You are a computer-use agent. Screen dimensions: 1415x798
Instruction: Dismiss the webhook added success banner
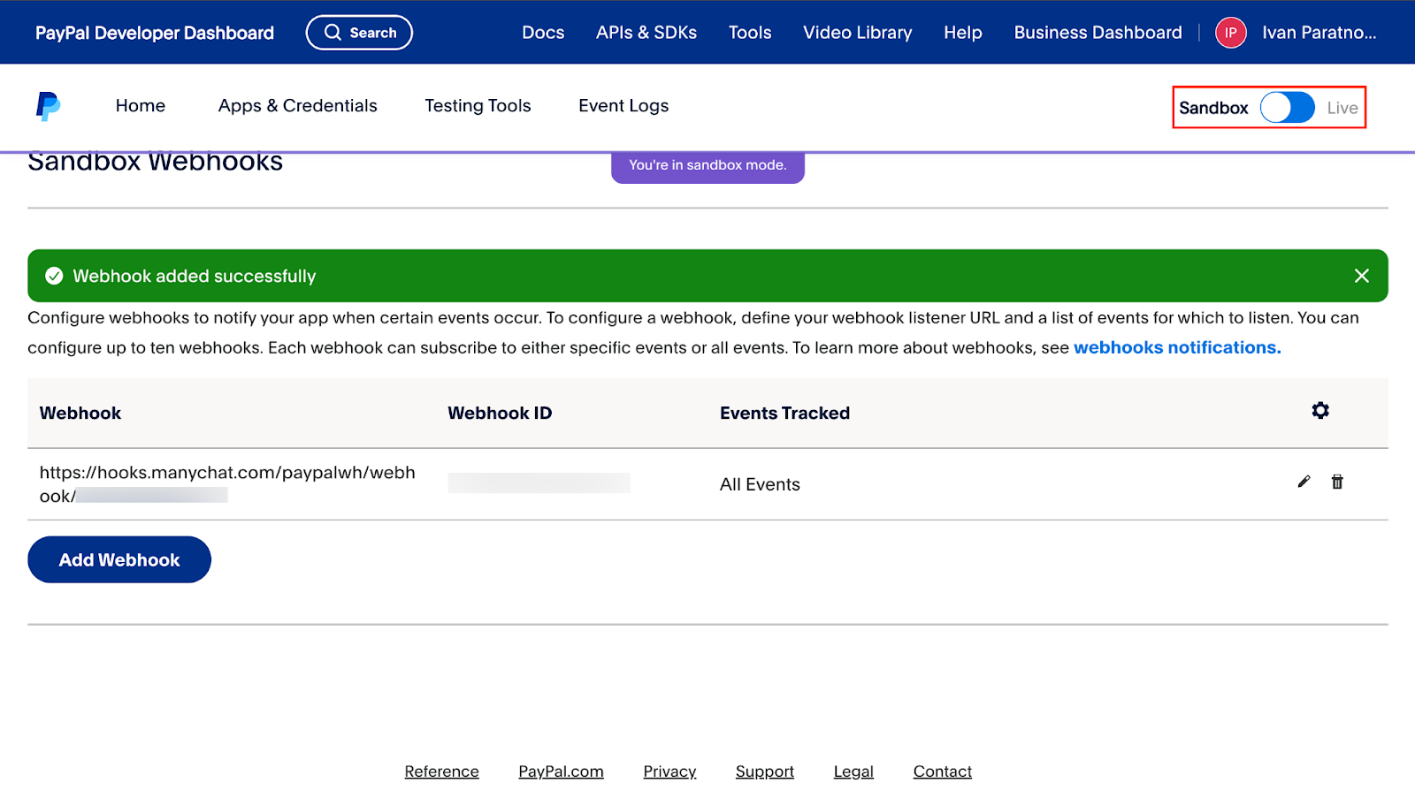click(x=1361, y=276)
